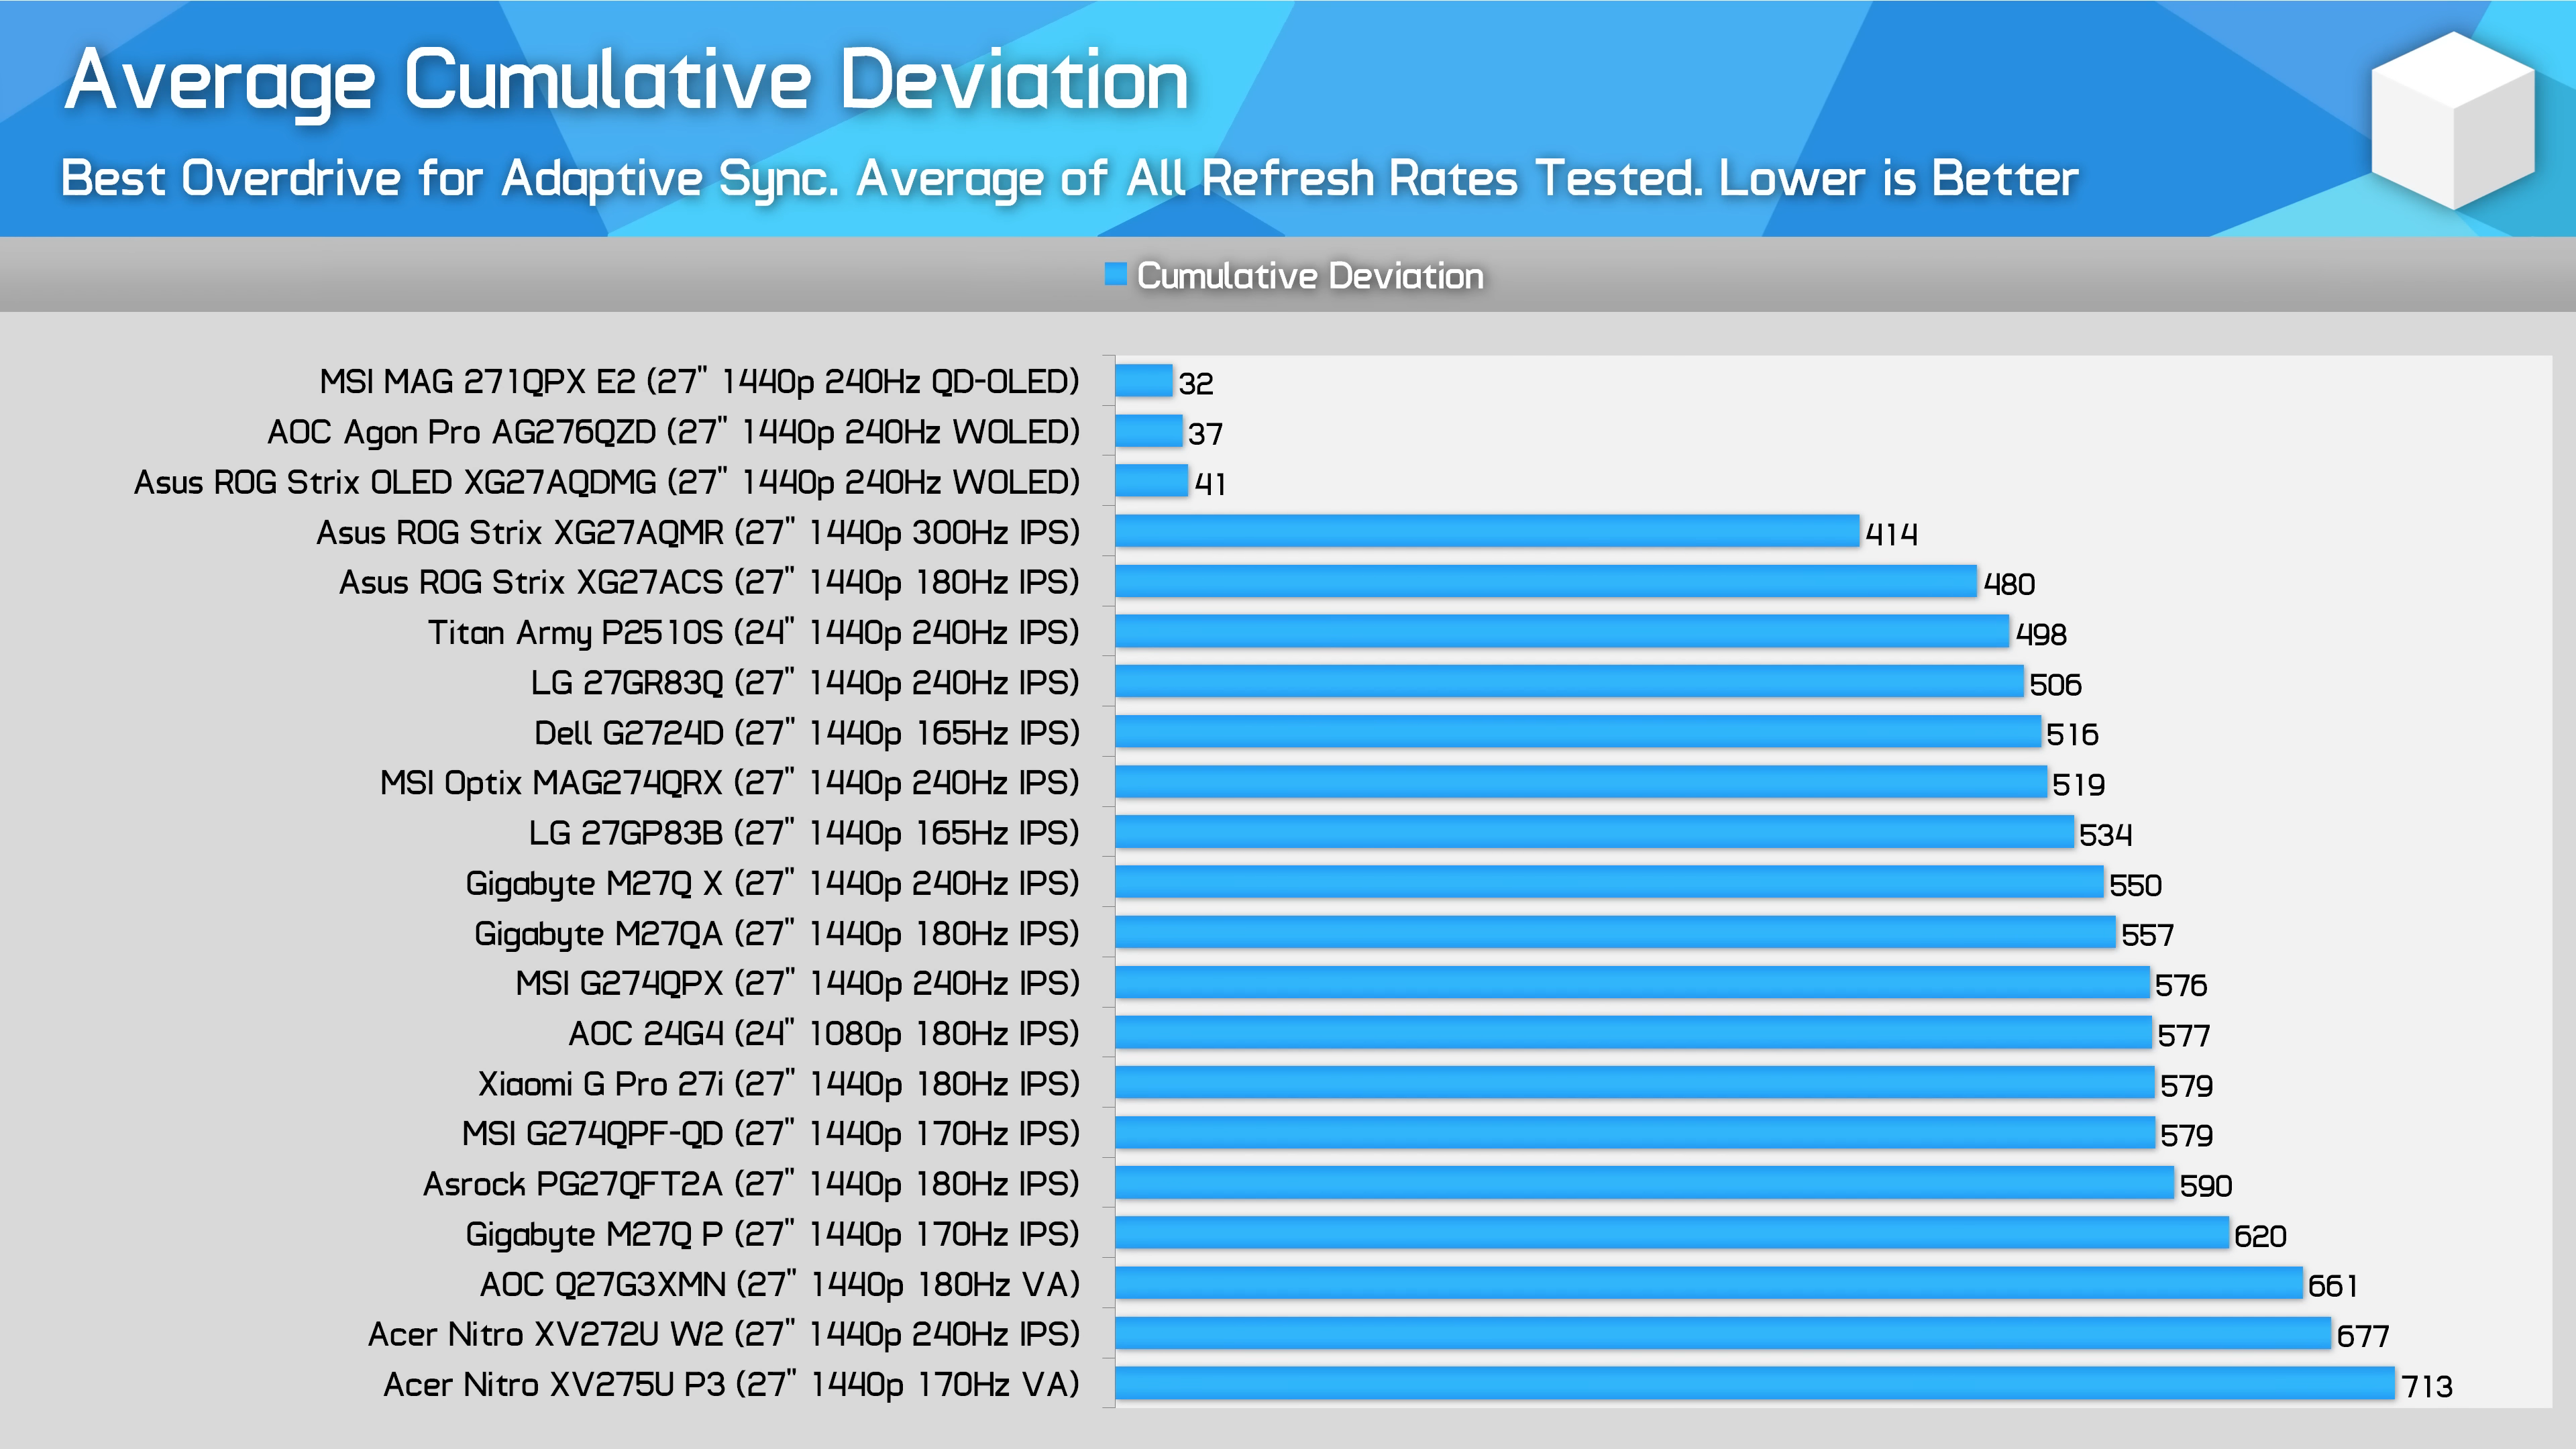Click the value 32
The width and height of the screenshot is (2576, 1449).
pos(1196,383)
